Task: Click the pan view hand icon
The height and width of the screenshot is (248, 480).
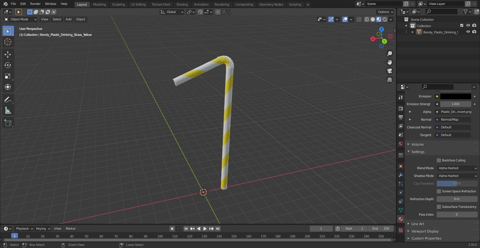Action: [x=389, y=62]
